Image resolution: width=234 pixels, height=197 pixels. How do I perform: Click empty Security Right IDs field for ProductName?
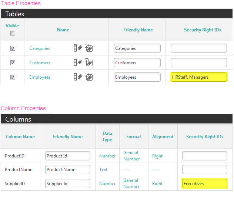click(x=205, y=169)
